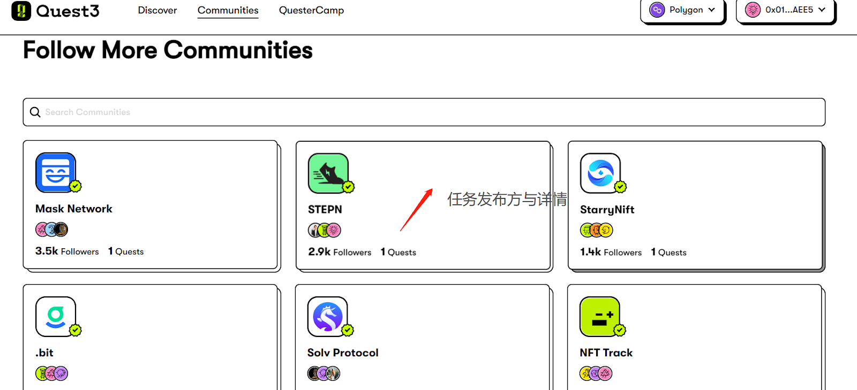Open the Solv Protocol community name
The image size is (857, 390).
pyautogui.click(x=343, y=353)
